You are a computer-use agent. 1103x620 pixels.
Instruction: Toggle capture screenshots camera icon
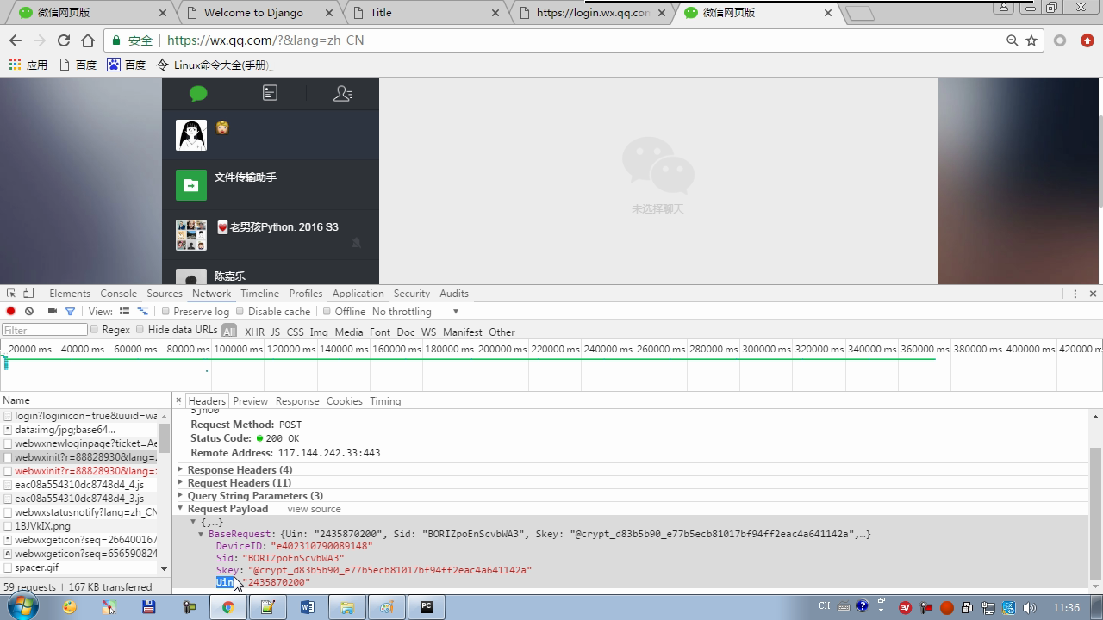53,312
